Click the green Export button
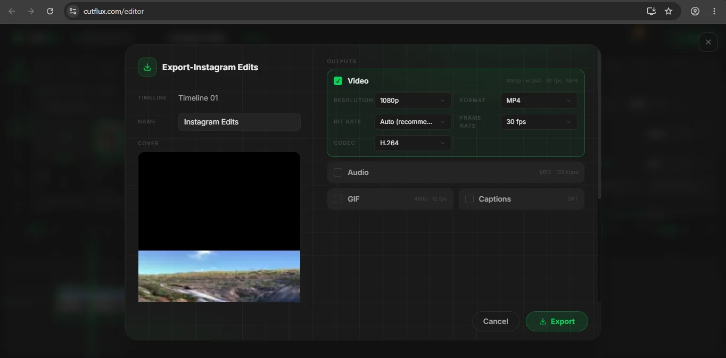The height and width of the screenshot is (358, 726). click(557, 321)
